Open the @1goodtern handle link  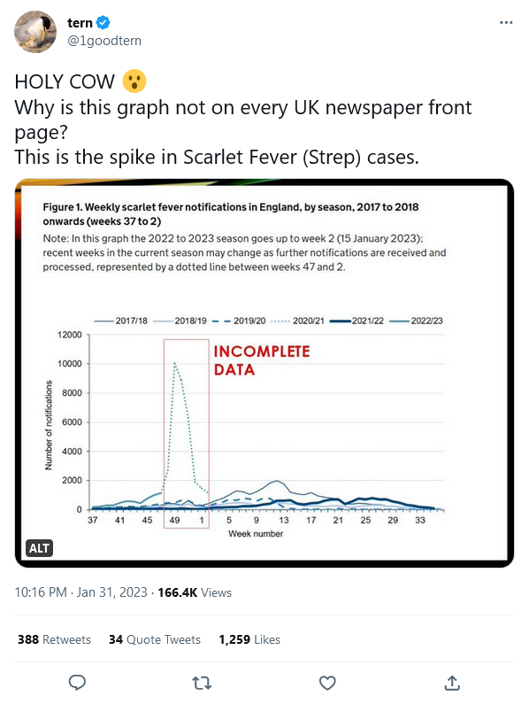coord(104,41)
